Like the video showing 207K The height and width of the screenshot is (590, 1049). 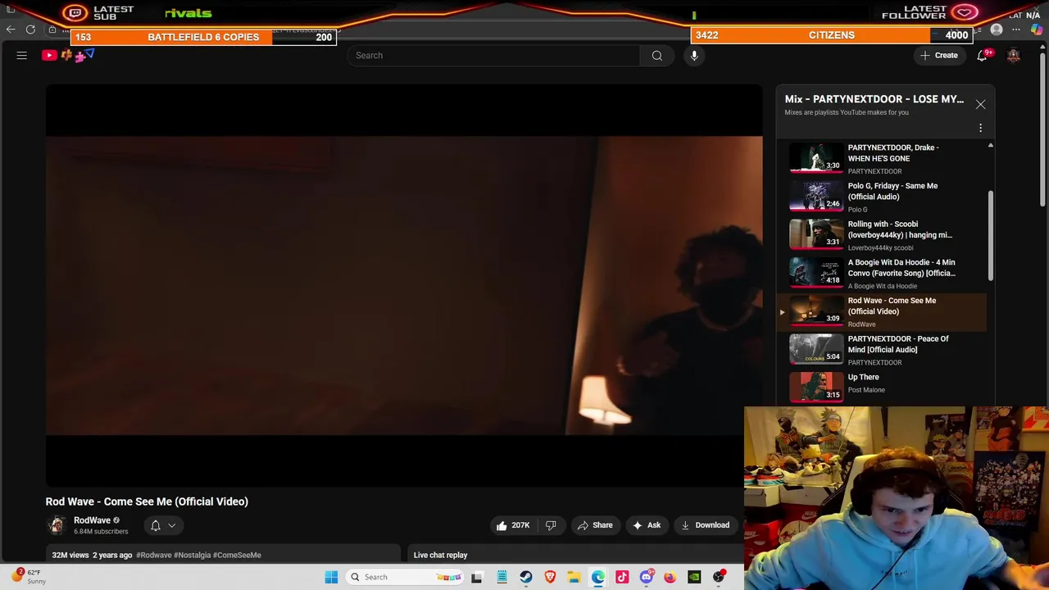coord(513,525)
